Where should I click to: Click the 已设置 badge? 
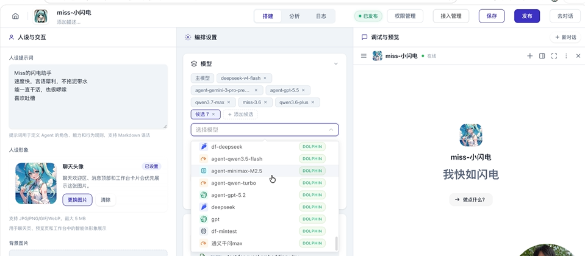coord(151,166)
